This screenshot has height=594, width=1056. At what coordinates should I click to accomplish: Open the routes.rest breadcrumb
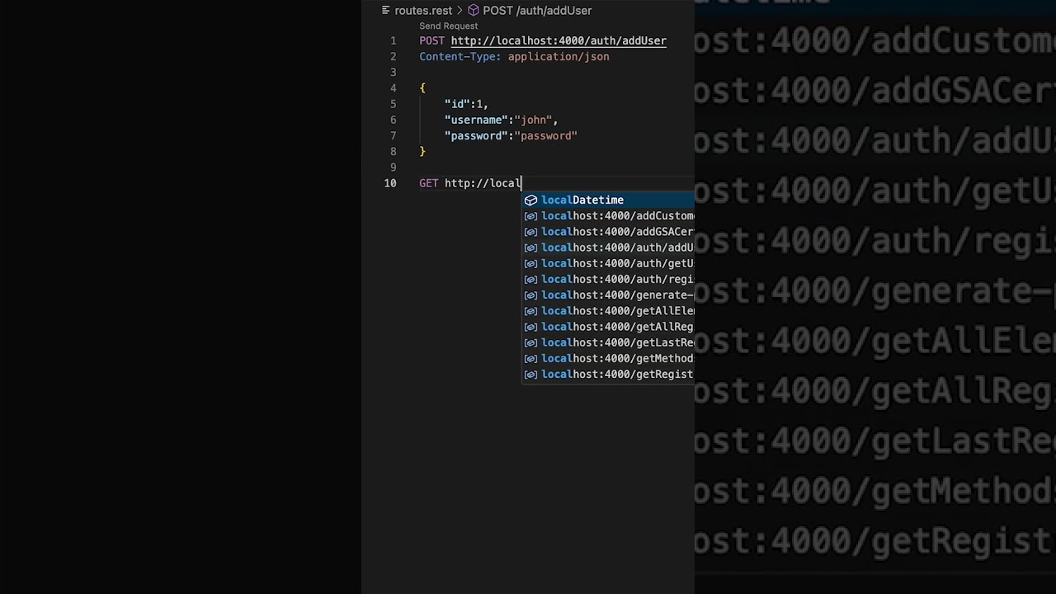click(x=423, y=11)
